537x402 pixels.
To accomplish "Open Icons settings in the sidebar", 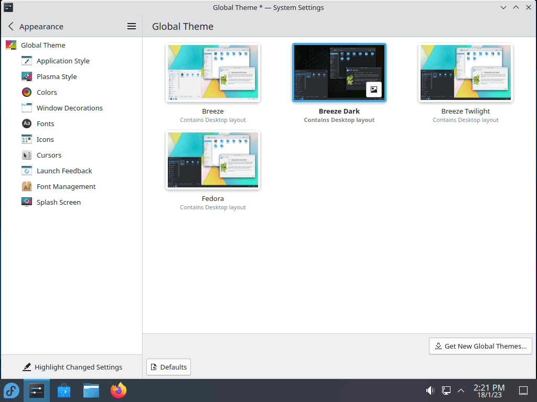I will 45,139.
